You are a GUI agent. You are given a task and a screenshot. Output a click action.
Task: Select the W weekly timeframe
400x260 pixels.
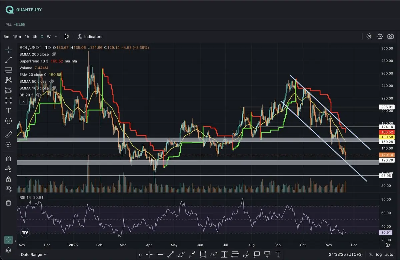point(49,37)
